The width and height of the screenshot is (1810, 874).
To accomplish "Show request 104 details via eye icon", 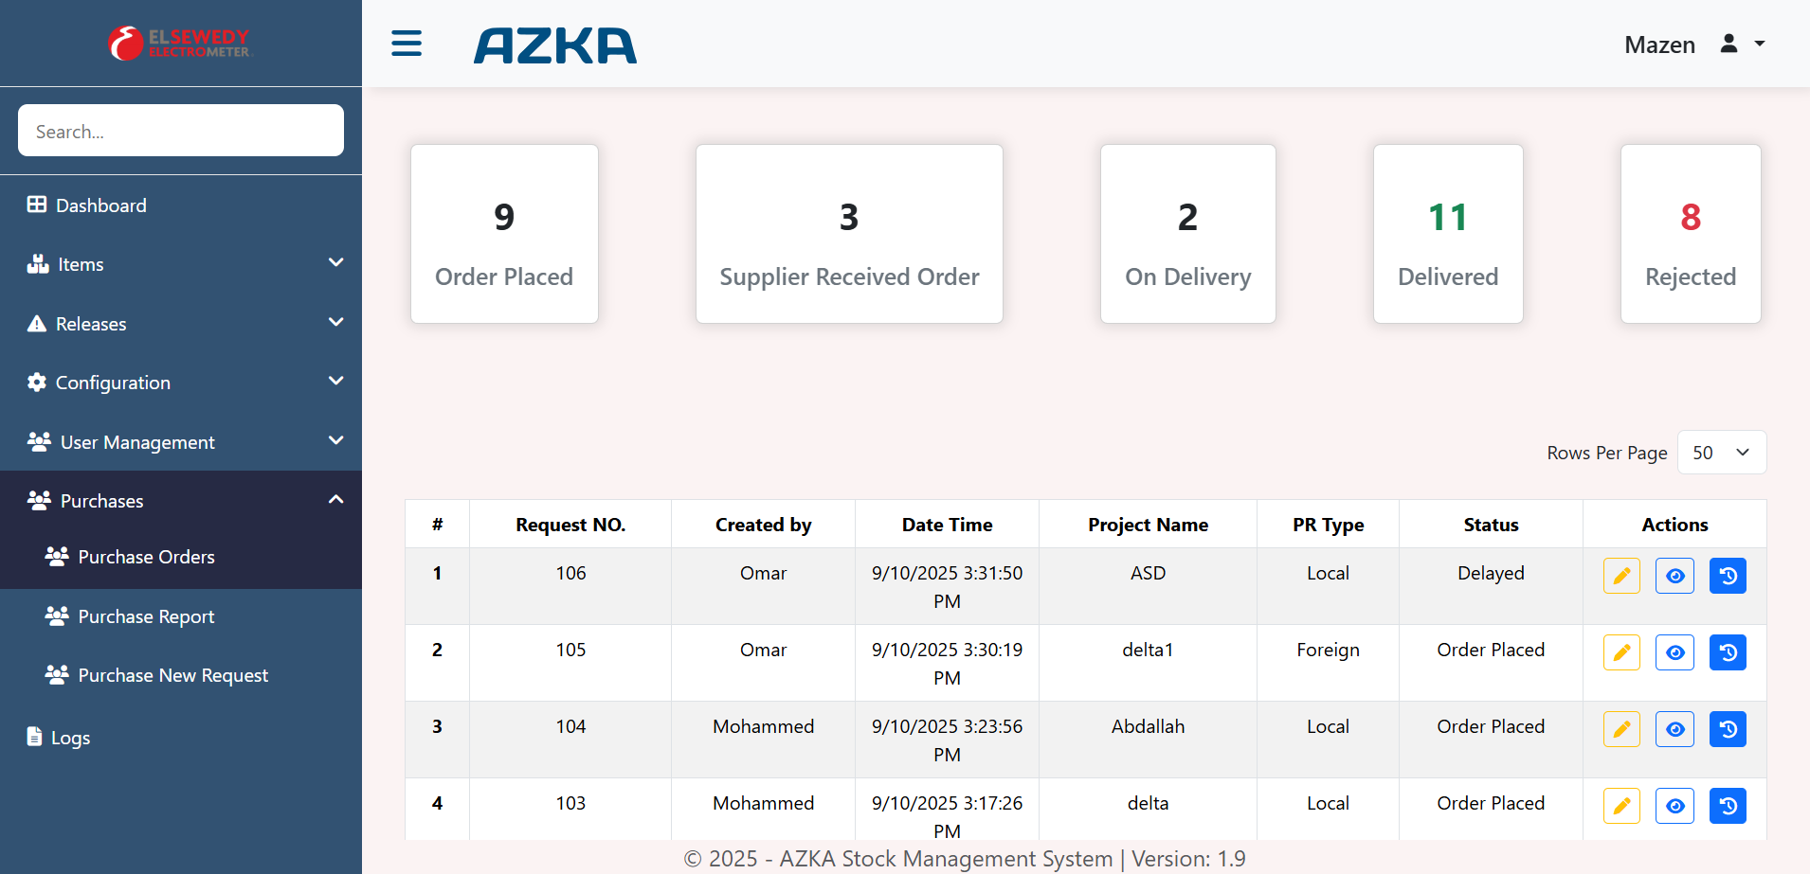I will click(1674, 729).
